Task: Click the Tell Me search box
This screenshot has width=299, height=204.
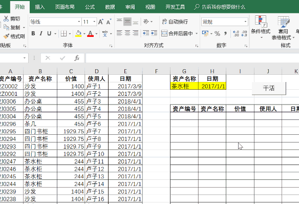Action: (x=220, y=7)
